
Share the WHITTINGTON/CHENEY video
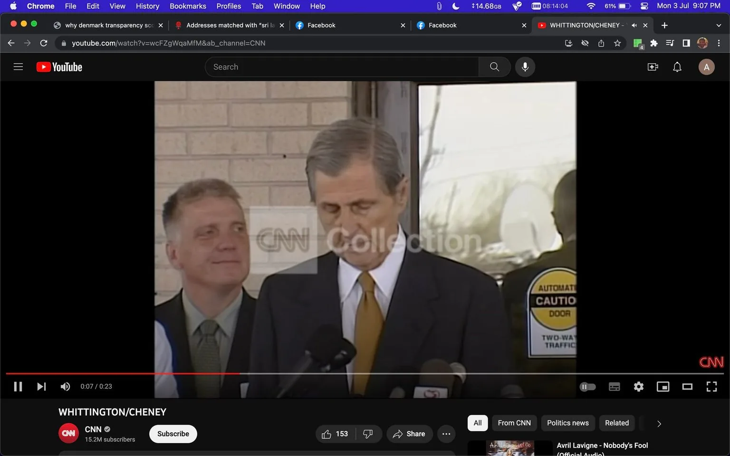pyautogui.click(x=409, y=434)
